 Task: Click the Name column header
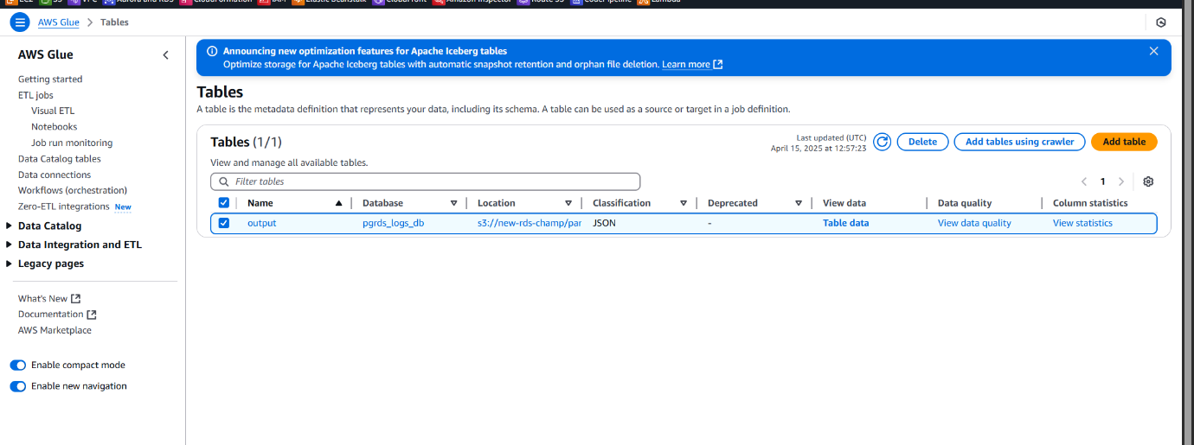[x=260, y=203]
